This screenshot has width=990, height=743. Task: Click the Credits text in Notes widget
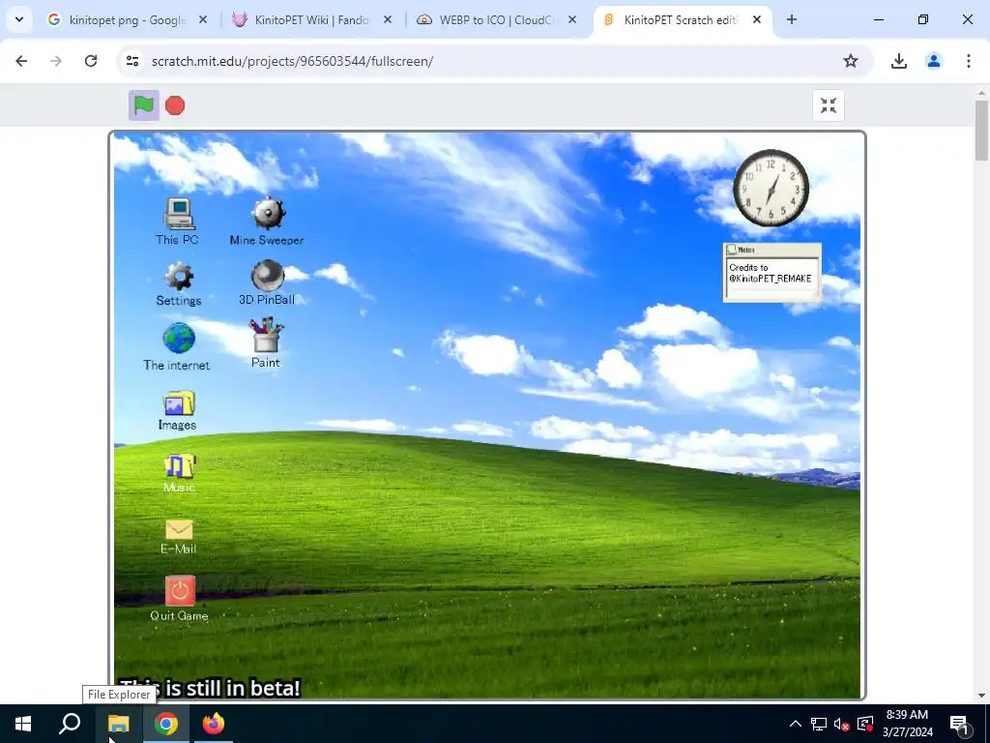click(771, 273)
